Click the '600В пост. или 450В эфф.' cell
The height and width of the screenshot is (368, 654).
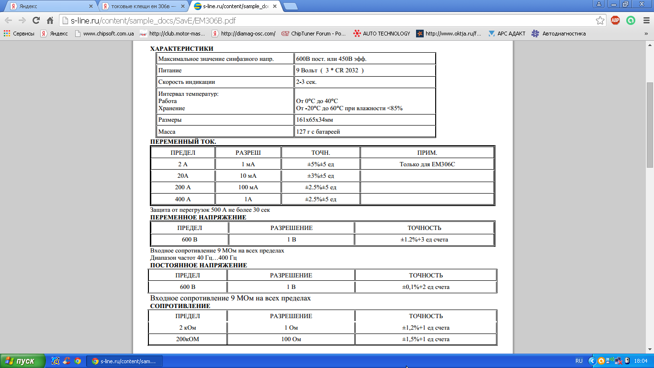(365, 58)
